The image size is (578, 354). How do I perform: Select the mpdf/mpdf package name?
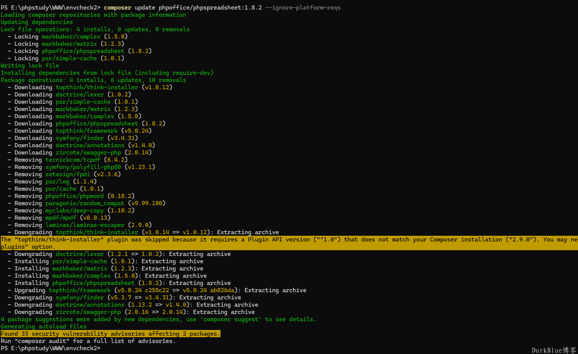tap(61, 217)
